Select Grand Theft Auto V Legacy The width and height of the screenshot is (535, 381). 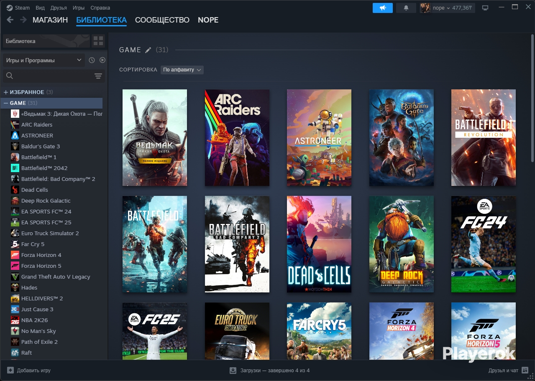[56, 277]
